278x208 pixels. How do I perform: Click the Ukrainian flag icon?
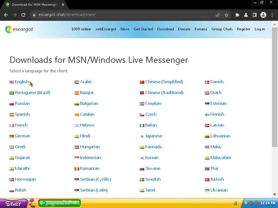(x=207, y=190)
